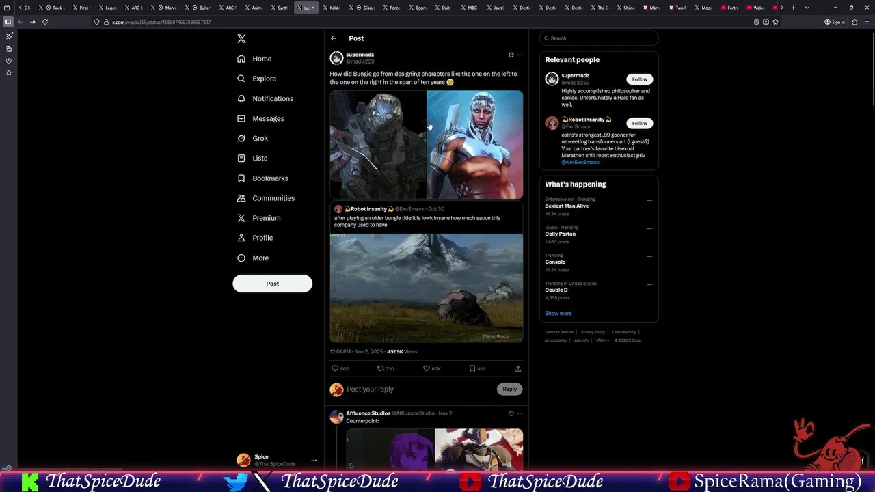
Task: Switch to the Kelski tab
Action: tap(333, 8)
